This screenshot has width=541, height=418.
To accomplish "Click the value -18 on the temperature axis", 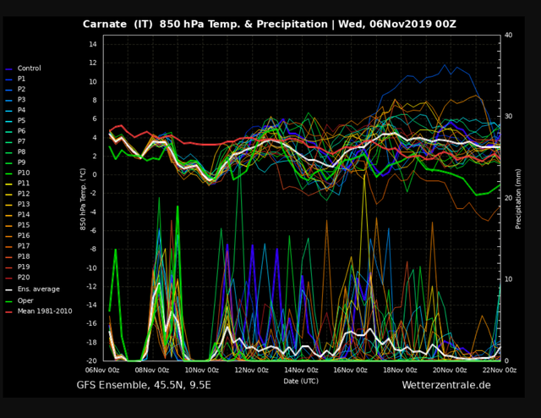I will click(x=92, y=343).
